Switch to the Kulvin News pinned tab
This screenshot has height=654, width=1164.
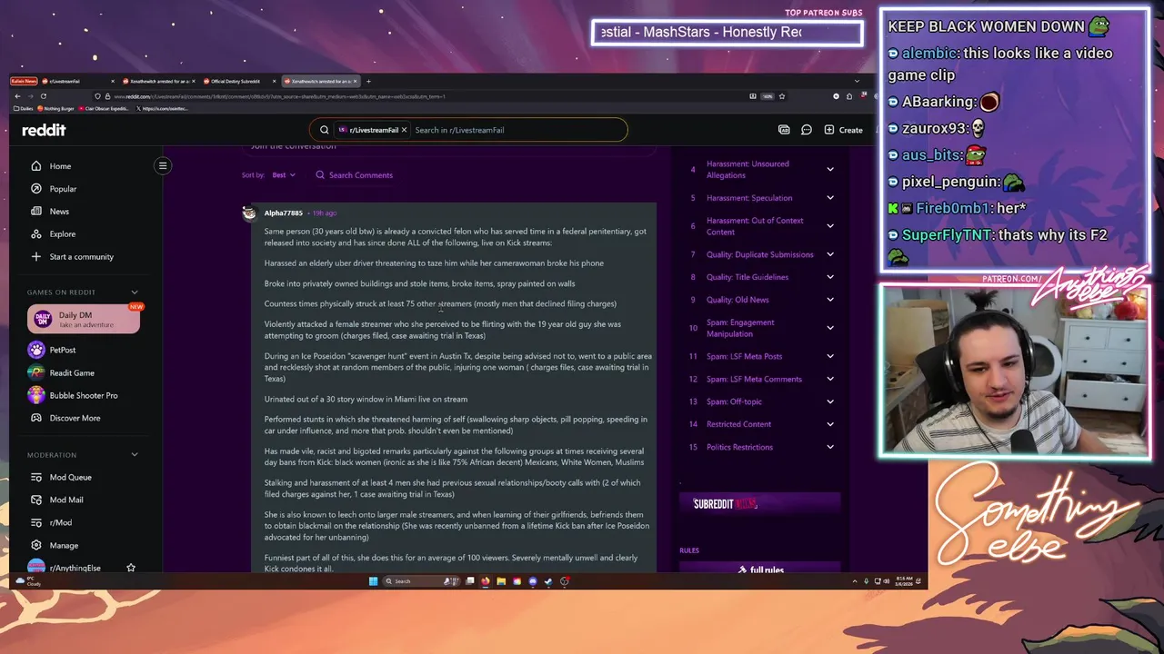[24, 81]
